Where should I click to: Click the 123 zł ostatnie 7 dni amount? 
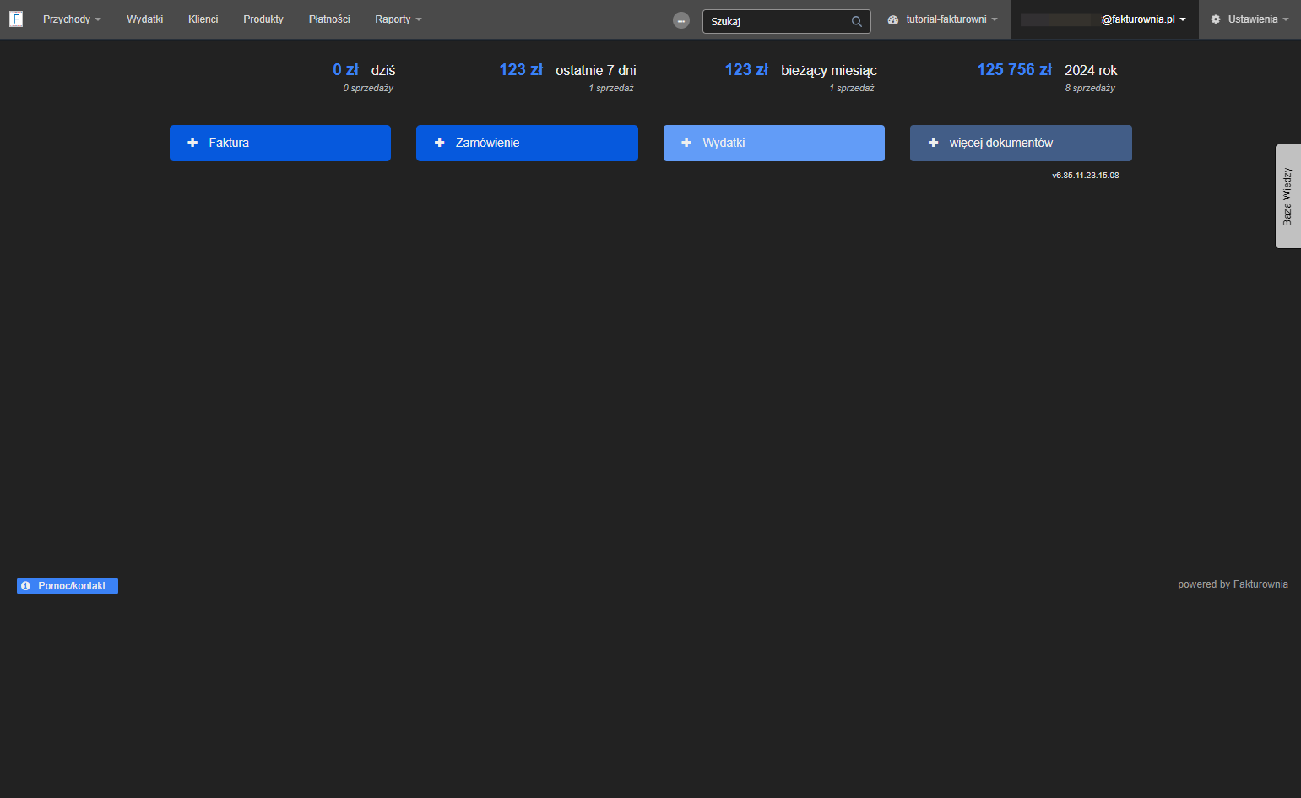pyautogui.click(x=521, y=70)
